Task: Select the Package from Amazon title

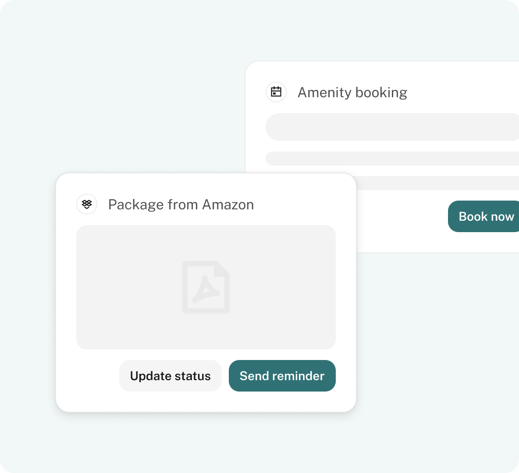Action: 181,205
